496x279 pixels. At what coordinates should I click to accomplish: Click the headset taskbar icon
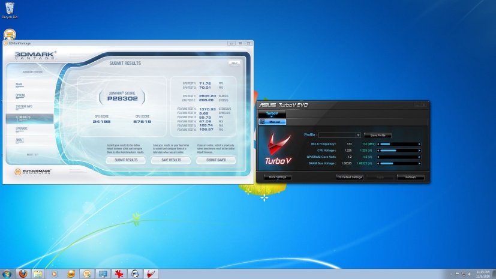[x=135, y=274]
